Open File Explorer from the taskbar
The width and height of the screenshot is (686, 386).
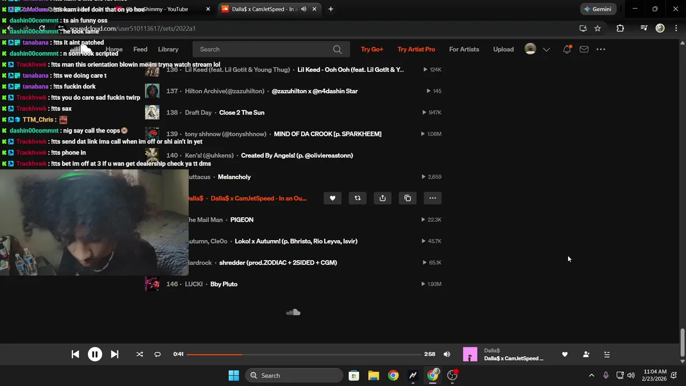(374, 375)
